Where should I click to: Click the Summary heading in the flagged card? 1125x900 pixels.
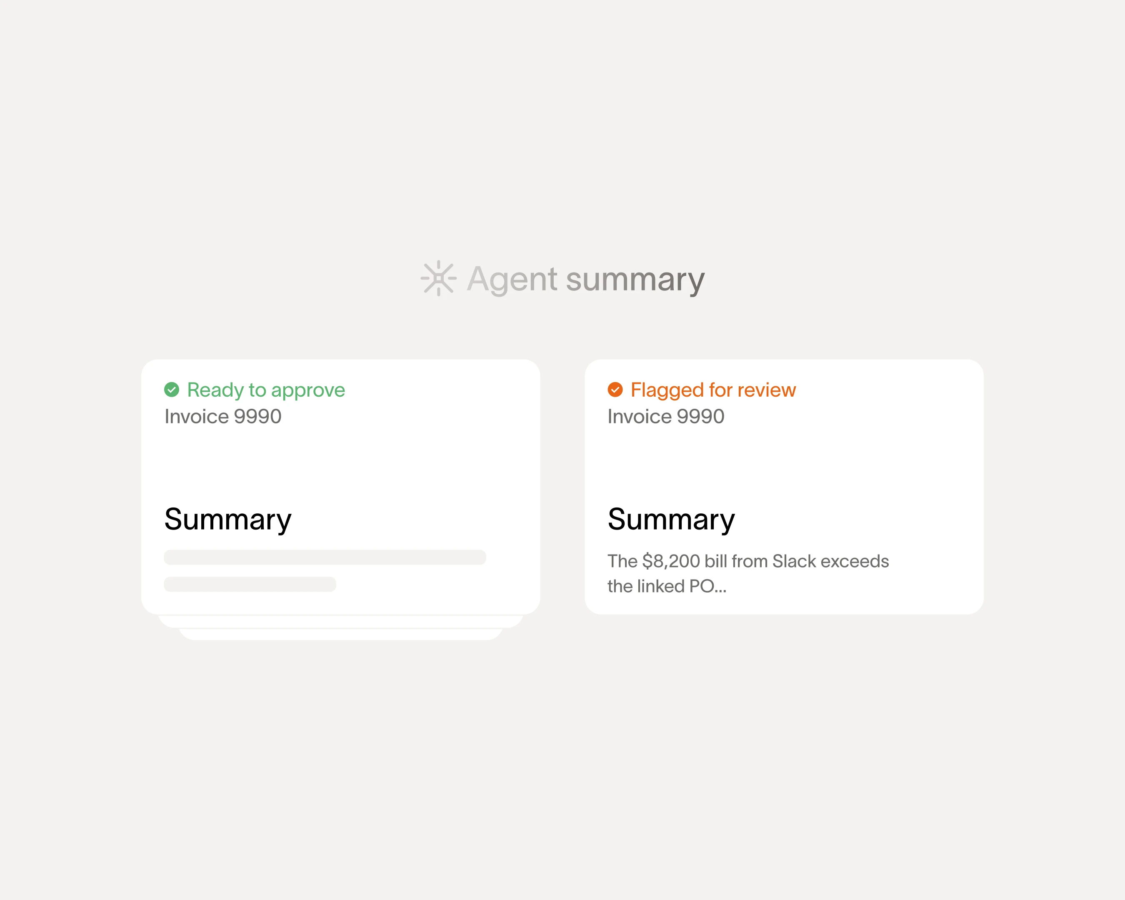pyautogui.click(x=671, y=520)
